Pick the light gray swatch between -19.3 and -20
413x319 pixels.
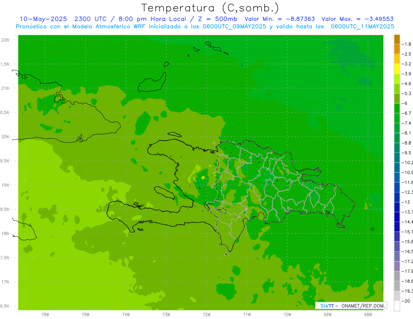[x=397, y=296]
